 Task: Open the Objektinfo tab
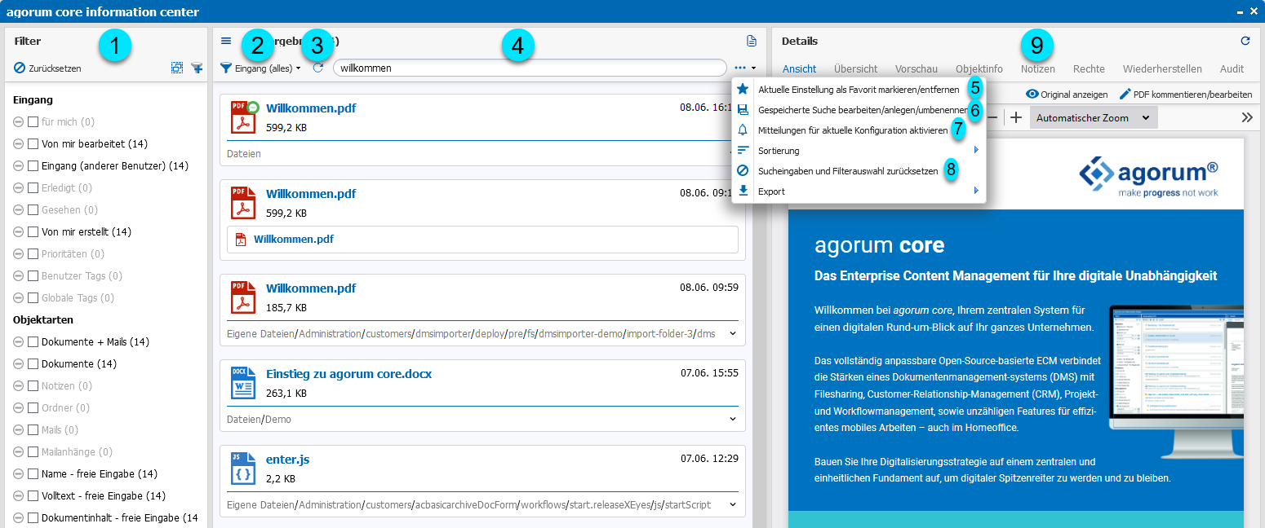979,69
